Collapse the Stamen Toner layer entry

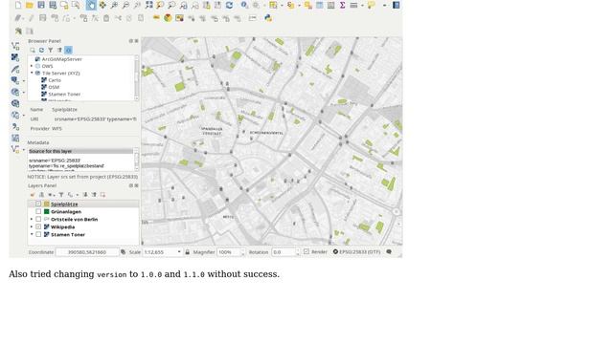(x=32, y=234)
